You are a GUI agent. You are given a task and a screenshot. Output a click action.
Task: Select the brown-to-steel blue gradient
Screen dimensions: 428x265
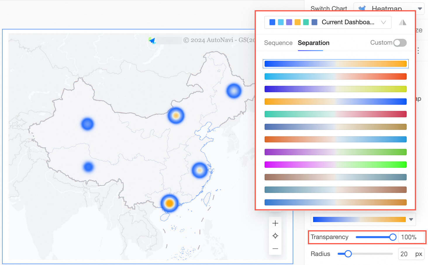[x=335, y=177]
